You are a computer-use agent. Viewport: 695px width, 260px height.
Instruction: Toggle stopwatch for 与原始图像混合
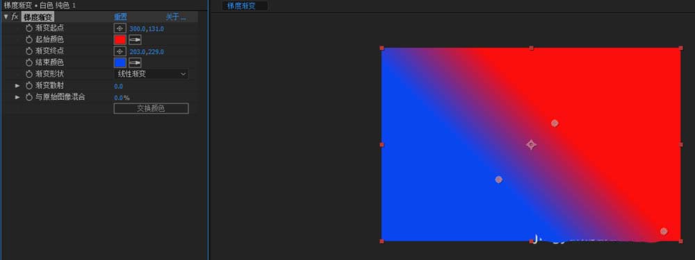29,97
